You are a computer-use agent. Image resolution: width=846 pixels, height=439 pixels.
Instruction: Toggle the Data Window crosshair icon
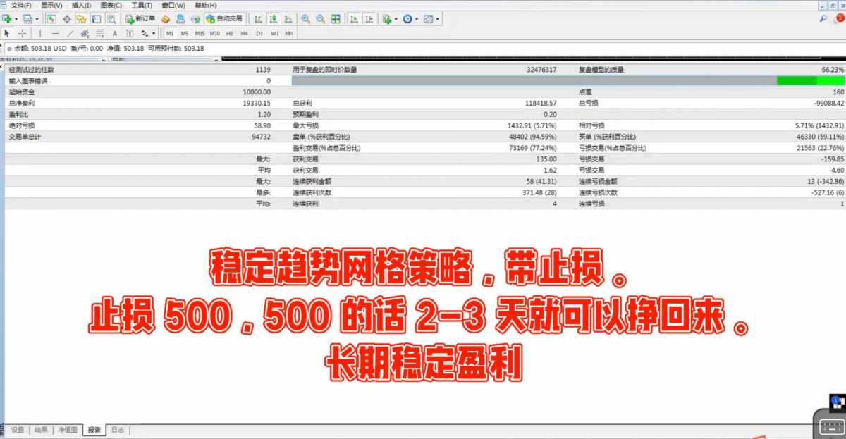[67, 19]
